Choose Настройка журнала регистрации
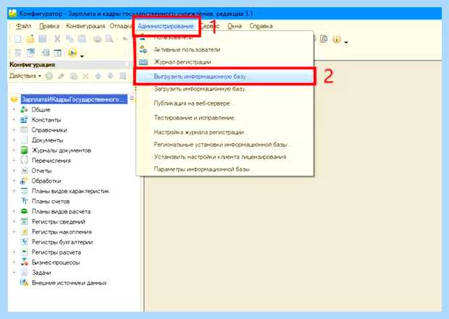 [224, 132]
